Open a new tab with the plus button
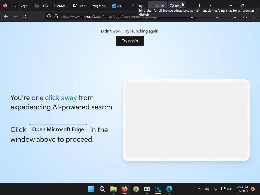Screen dimensions: 260x195 pyautogui.click(x=200, y=6)
